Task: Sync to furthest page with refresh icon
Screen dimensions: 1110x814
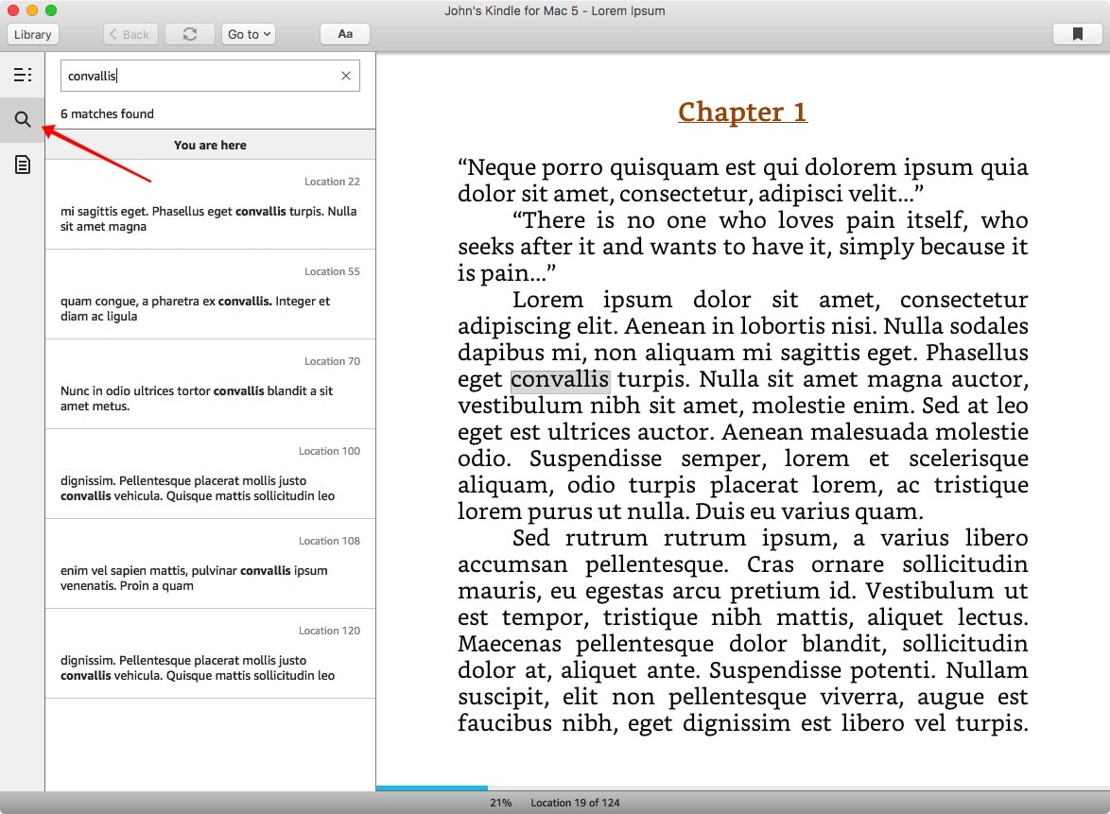Action: tap(189, 33)
